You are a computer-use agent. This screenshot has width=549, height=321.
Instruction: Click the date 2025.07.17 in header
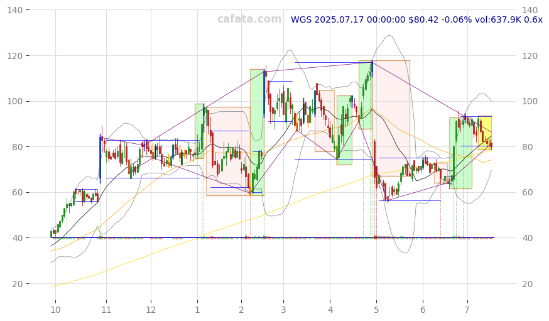(339, 19)
